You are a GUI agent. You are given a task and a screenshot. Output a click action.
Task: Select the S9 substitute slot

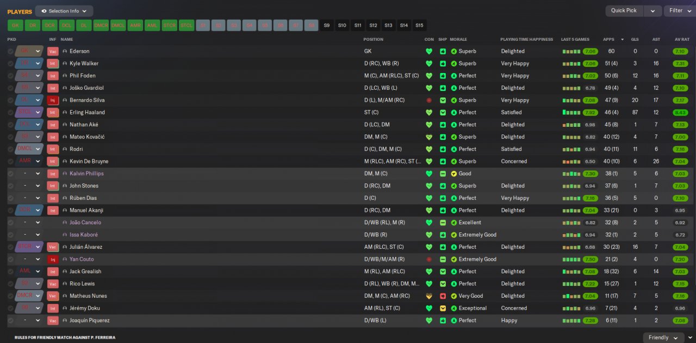click(x=327, y=26)
